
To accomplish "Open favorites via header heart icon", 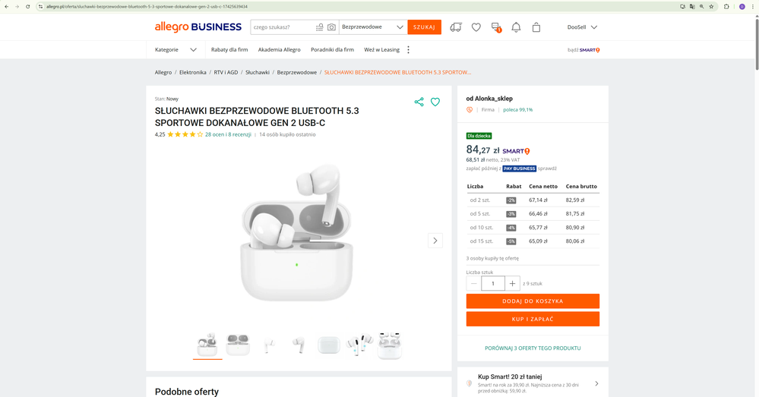I will coord(476,27).
